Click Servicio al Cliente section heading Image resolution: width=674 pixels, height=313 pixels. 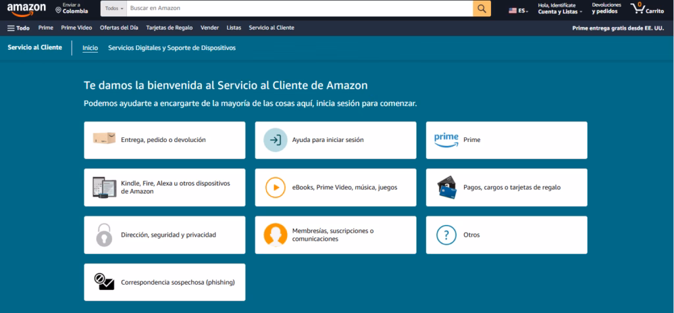coord(35,47)
